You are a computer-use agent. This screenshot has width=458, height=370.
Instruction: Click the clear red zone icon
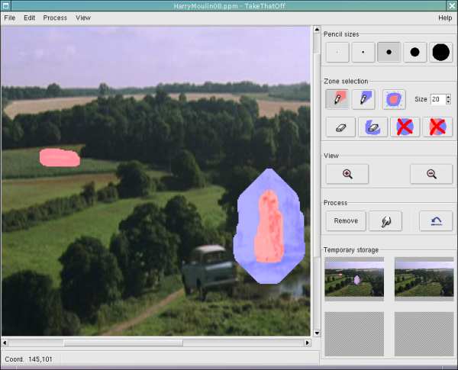437,127
